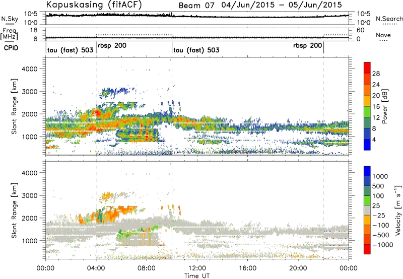403x279 pixels.
Task: Click the '60' Nave axis tick
Action: click(360, 30)
